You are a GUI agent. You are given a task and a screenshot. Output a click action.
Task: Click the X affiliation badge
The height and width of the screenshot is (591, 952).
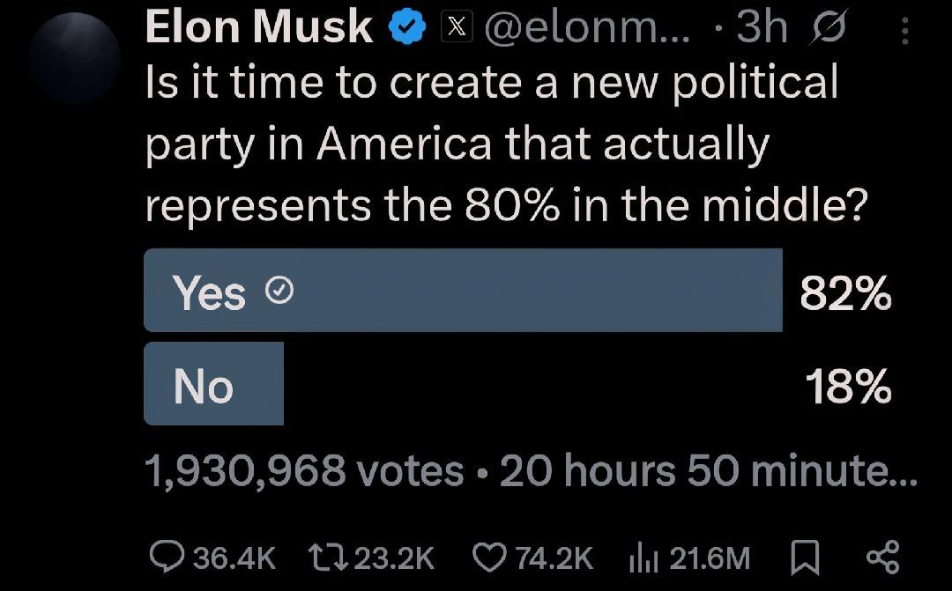point(455,28)
